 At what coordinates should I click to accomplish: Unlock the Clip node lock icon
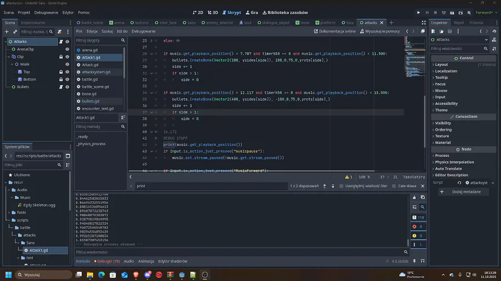pos(61,57)
